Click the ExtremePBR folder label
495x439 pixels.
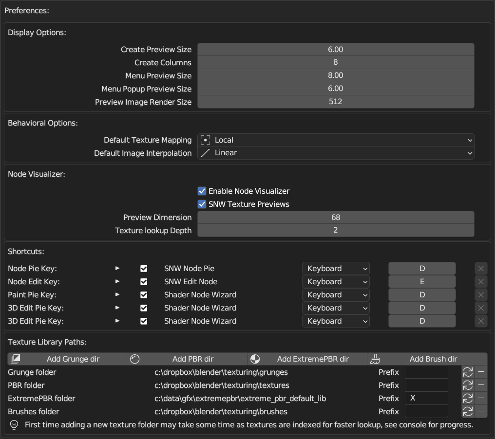[41, 399]
